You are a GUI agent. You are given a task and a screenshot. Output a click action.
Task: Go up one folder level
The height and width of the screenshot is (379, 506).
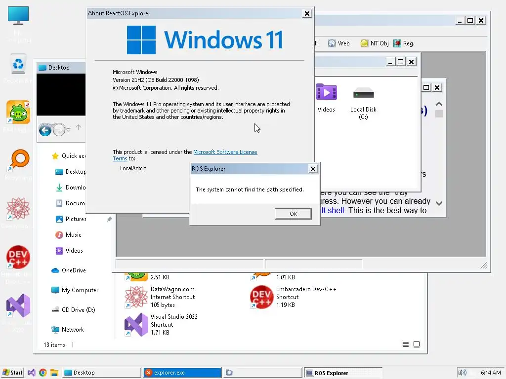pos(79,128)
